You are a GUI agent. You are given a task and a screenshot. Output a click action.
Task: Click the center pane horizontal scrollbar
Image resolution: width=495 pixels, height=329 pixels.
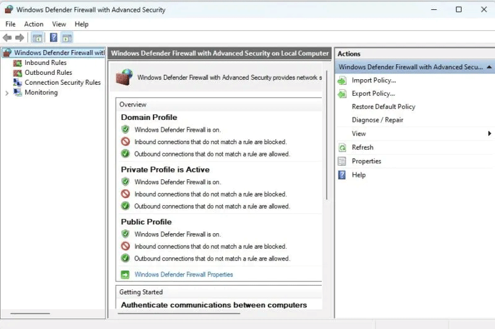click(x=179, y=313)
